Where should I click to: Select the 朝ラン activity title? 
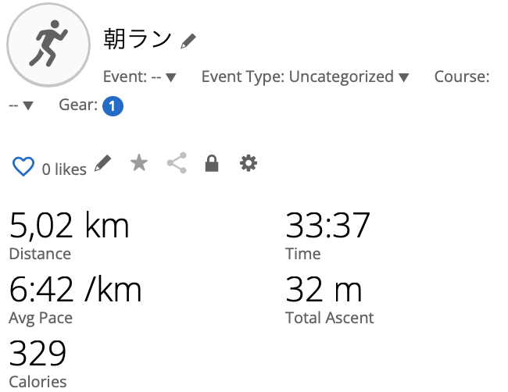[138, 39]
